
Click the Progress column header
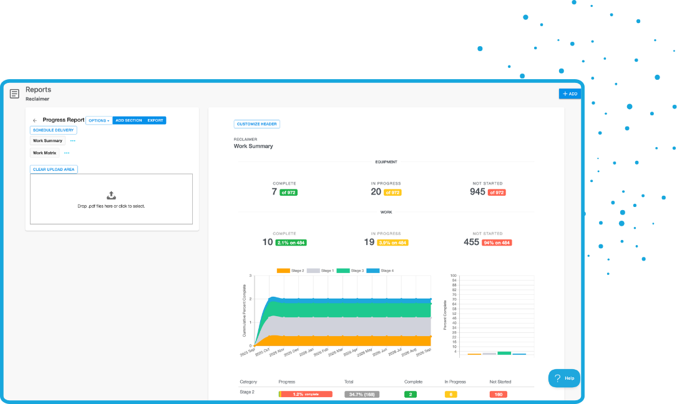click(286, 382)
